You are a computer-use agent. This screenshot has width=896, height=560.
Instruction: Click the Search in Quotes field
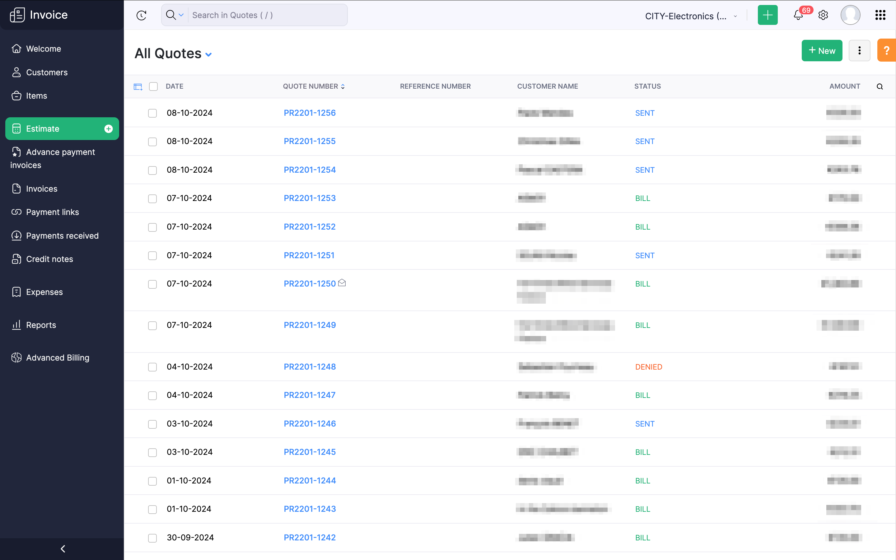267,15
